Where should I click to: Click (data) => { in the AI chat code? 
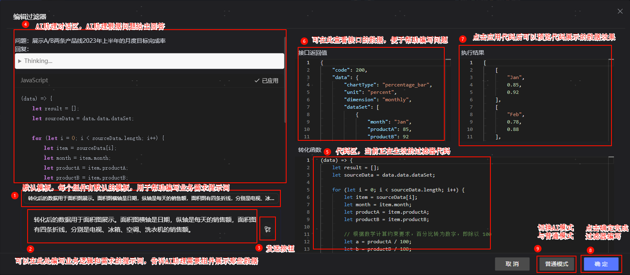click(36, 98)
